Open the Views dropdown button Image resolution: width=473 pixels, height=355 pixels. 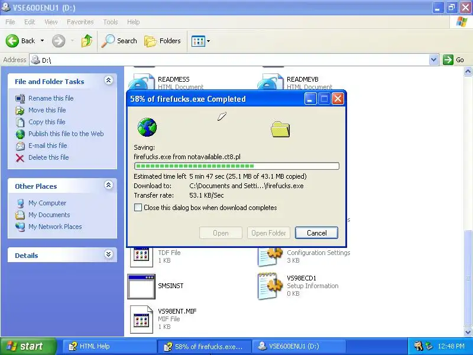point(200,41)
